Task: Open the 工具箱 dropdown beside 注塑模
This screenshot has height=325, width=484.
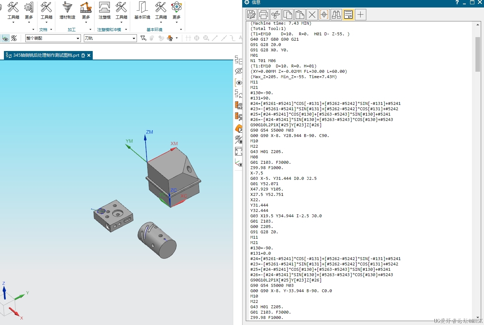Action: coord(121,12)
